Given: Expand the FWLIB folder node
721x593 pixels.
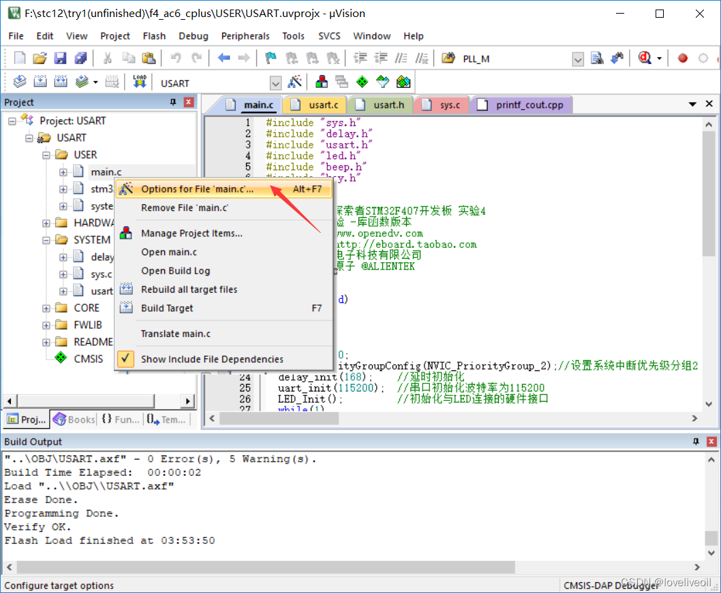Looking at the screenshot, I should [x=46, y=325].
